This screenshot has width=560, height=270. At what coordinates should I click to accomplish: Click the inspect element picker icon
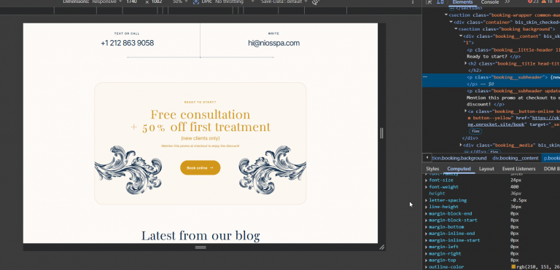429,1
